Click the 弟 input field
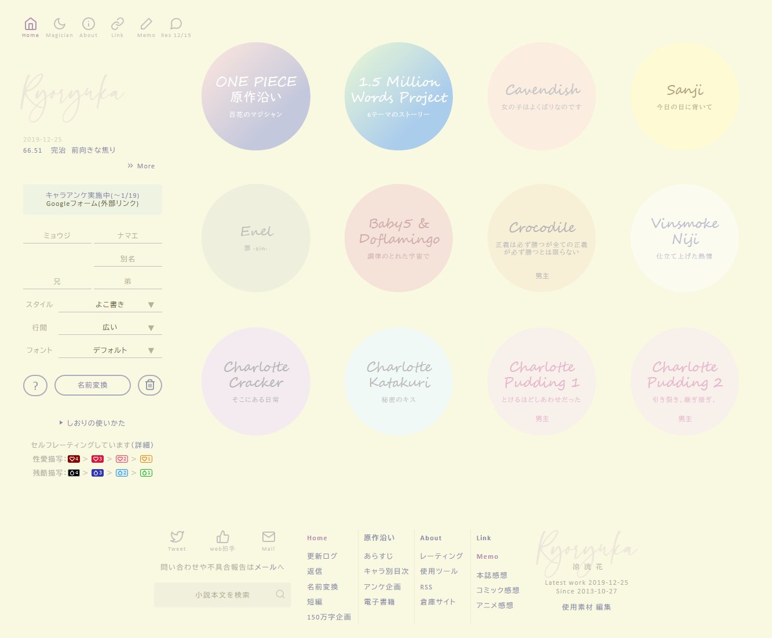Image resolution: width=772 pixels, height=638 pixels. point(128,281)
